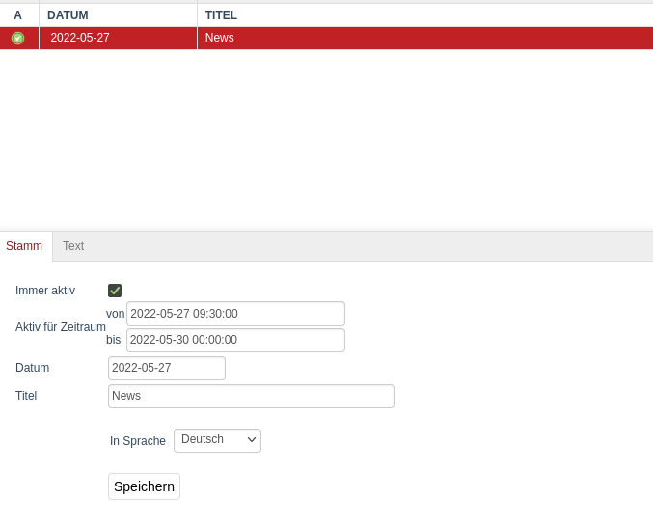Click the bis end datetime field

[x=235, y=340]
